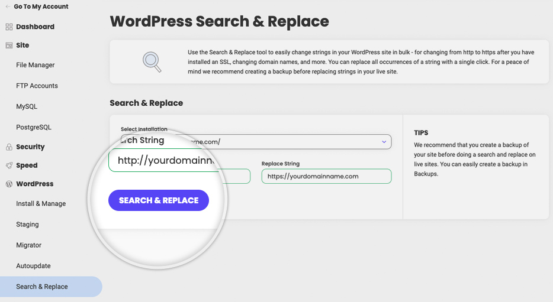Click the Security lock icon
553x302 pixels.
9,147
